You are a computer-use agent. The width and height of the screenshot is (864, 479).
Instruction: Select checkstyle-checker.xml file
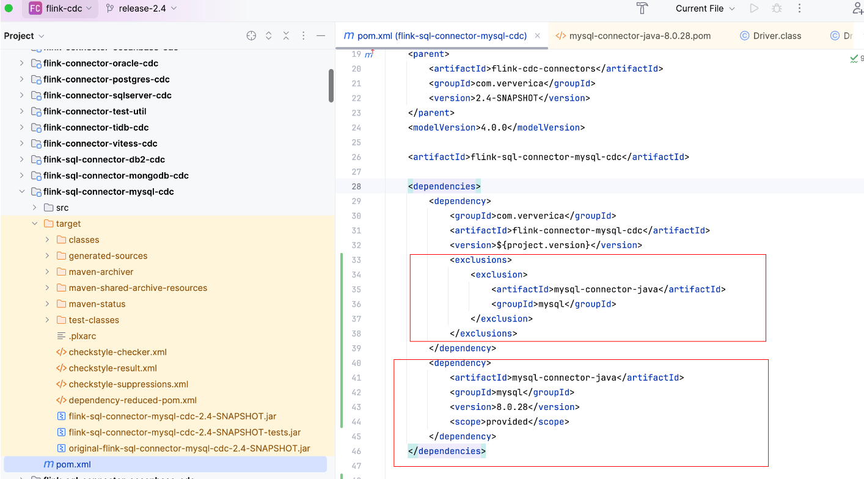tap(117, 352)
